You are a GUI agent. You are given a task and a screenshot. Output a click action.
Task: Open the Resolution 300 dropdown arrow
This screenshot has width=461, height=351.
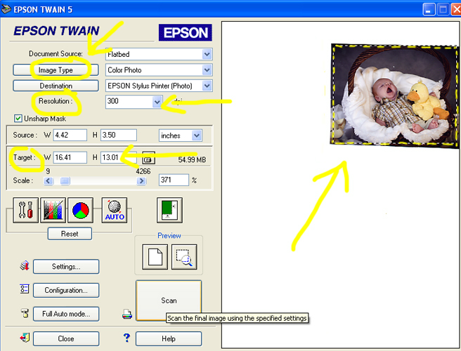pos(157,102)
